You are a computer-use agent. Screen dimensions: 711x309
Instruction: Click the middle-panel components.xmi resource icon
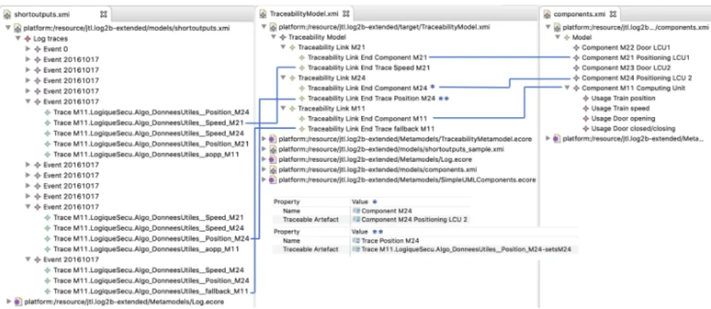pos(273,169)
